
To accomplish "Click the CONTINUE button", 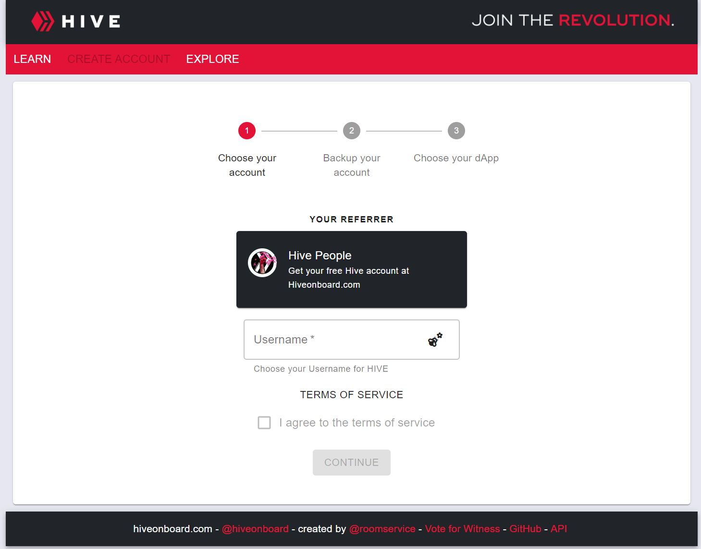I will point(352,463).
